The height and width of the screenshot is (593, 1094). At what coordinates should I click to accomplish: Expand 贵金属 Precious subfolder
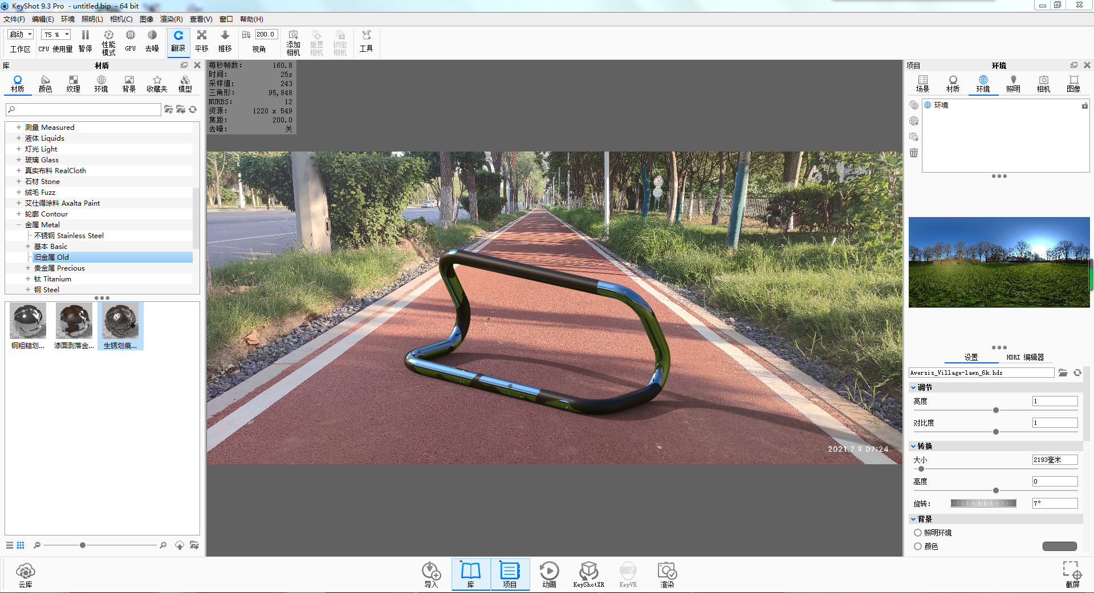(28, 268)
